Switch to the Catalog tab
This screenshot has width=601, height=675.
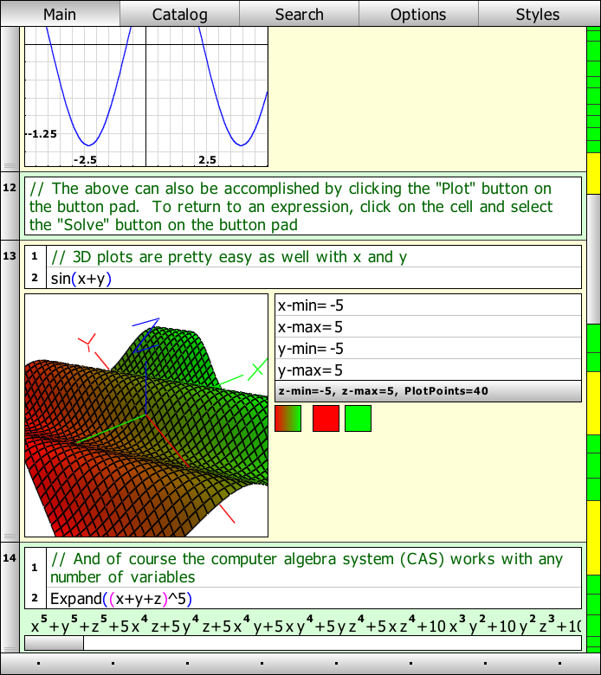pos(179,14)
